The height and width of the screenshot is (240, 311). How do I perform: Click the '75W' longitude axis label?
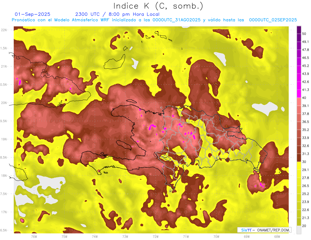[x=64, y=237]
